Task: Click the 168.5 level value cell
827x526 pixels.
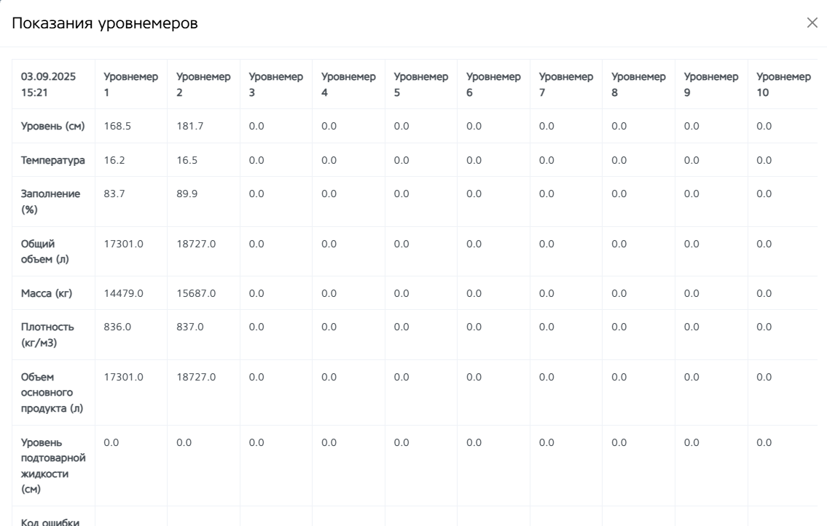Action: coord(114,126)
